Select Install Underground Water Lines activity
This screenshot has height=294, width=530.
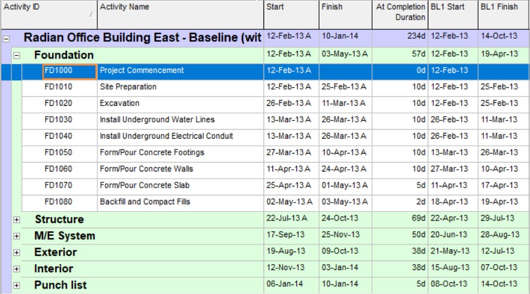(x=157, y=120)
